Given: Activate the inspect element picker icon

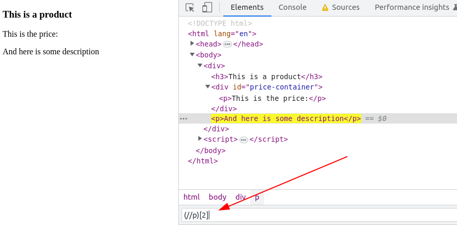Looking at the screenshot, I should pos(190,8).
